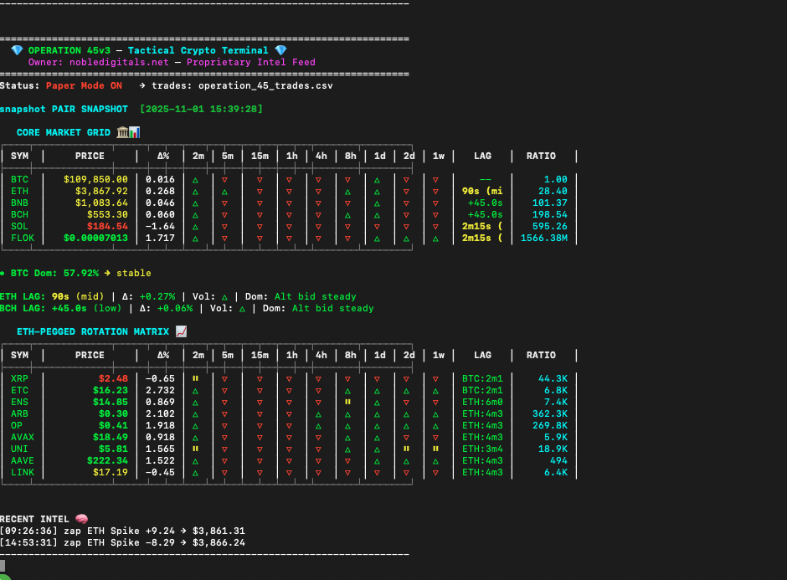Click the chart icon next to ETH-PEGGED ROTATION MATRIX

pyautogui.click(x=182, y=331)
